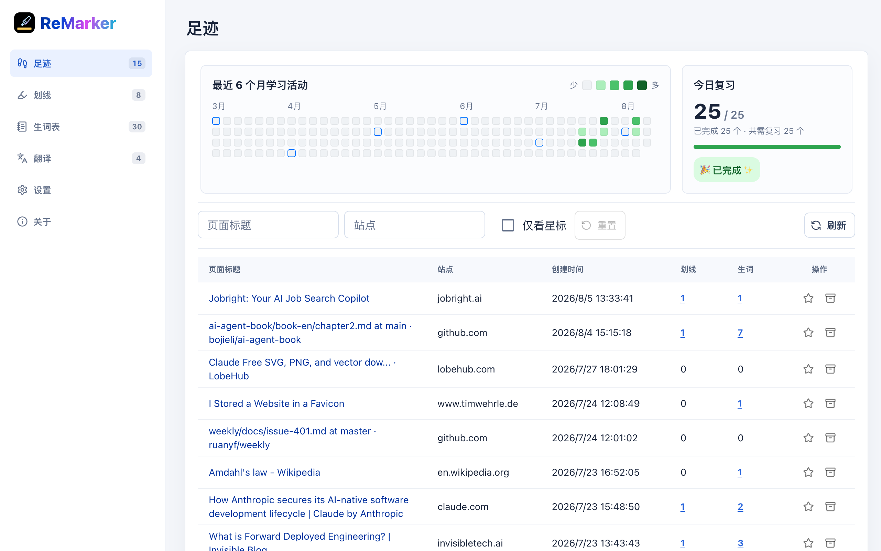Star the Forward Deployed Engineering row
The width and height of the screenshot is (881, 551).
pos(808,543)
